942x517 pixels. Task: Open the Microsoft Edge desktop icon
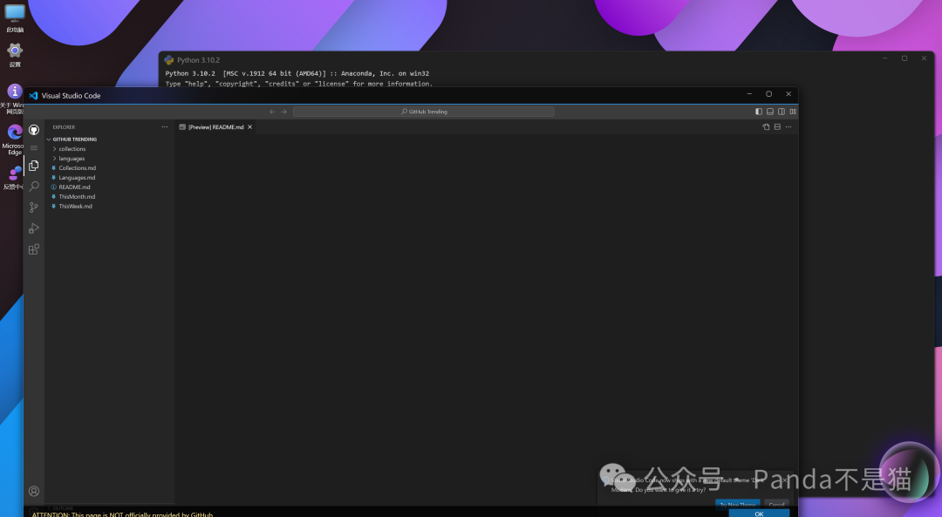point(13,139)
